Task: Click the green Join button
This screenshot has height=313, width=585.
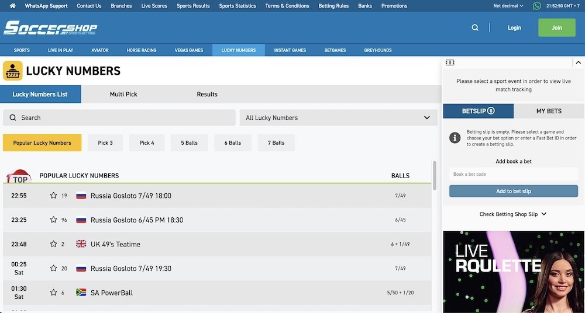Action: pos(556,27)
